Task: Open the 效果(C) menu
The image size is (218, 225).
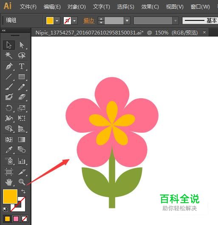Action: pos(150,7)
